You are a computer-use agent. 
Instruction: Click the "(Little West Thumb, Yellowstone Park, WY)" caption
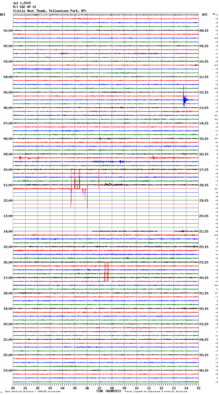pos(50,11)
